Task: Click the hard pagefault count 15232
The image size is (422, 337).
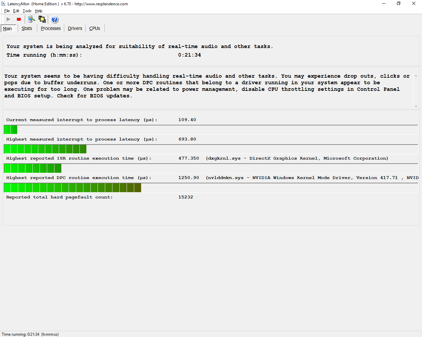Action: point(186,197)
